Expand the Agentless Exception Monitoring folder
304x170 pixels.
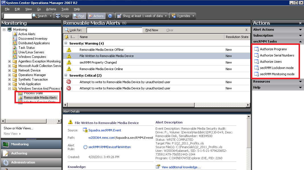pyautogui.click(x=9, y=61)
